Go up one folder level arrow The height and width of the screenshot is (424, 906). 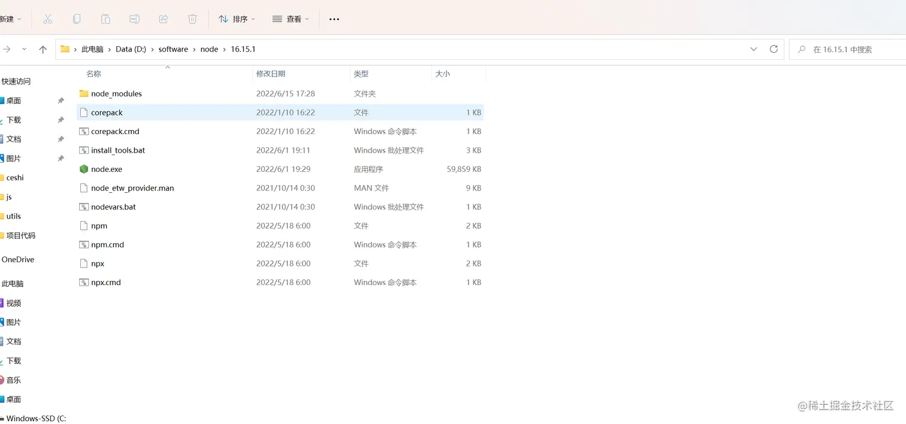point(43,50)
